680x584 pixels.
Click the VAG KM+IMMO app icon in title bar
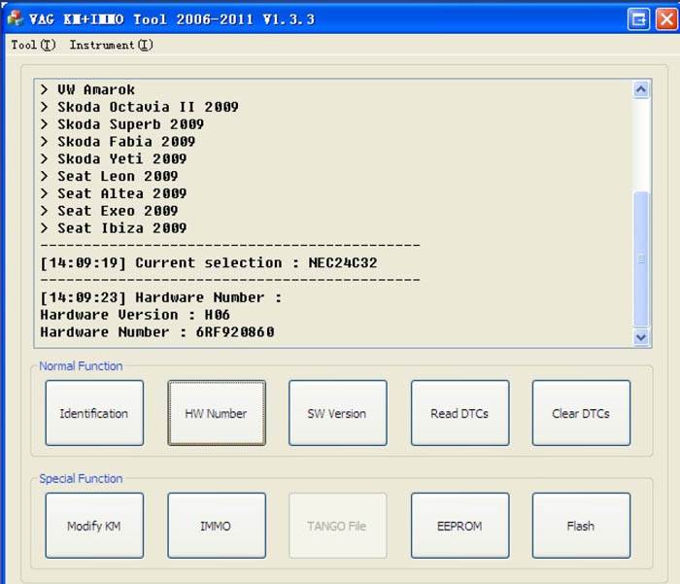coord(16,18)
